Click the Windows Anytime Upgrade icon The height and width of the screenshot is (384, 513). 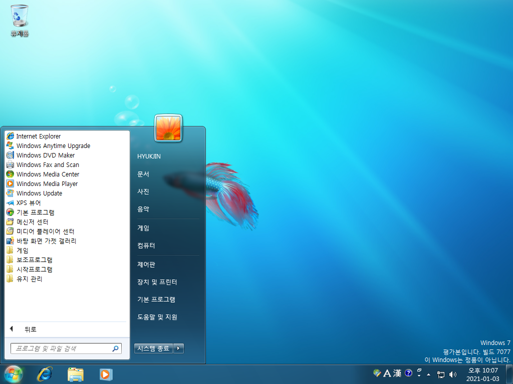(10, 145)
